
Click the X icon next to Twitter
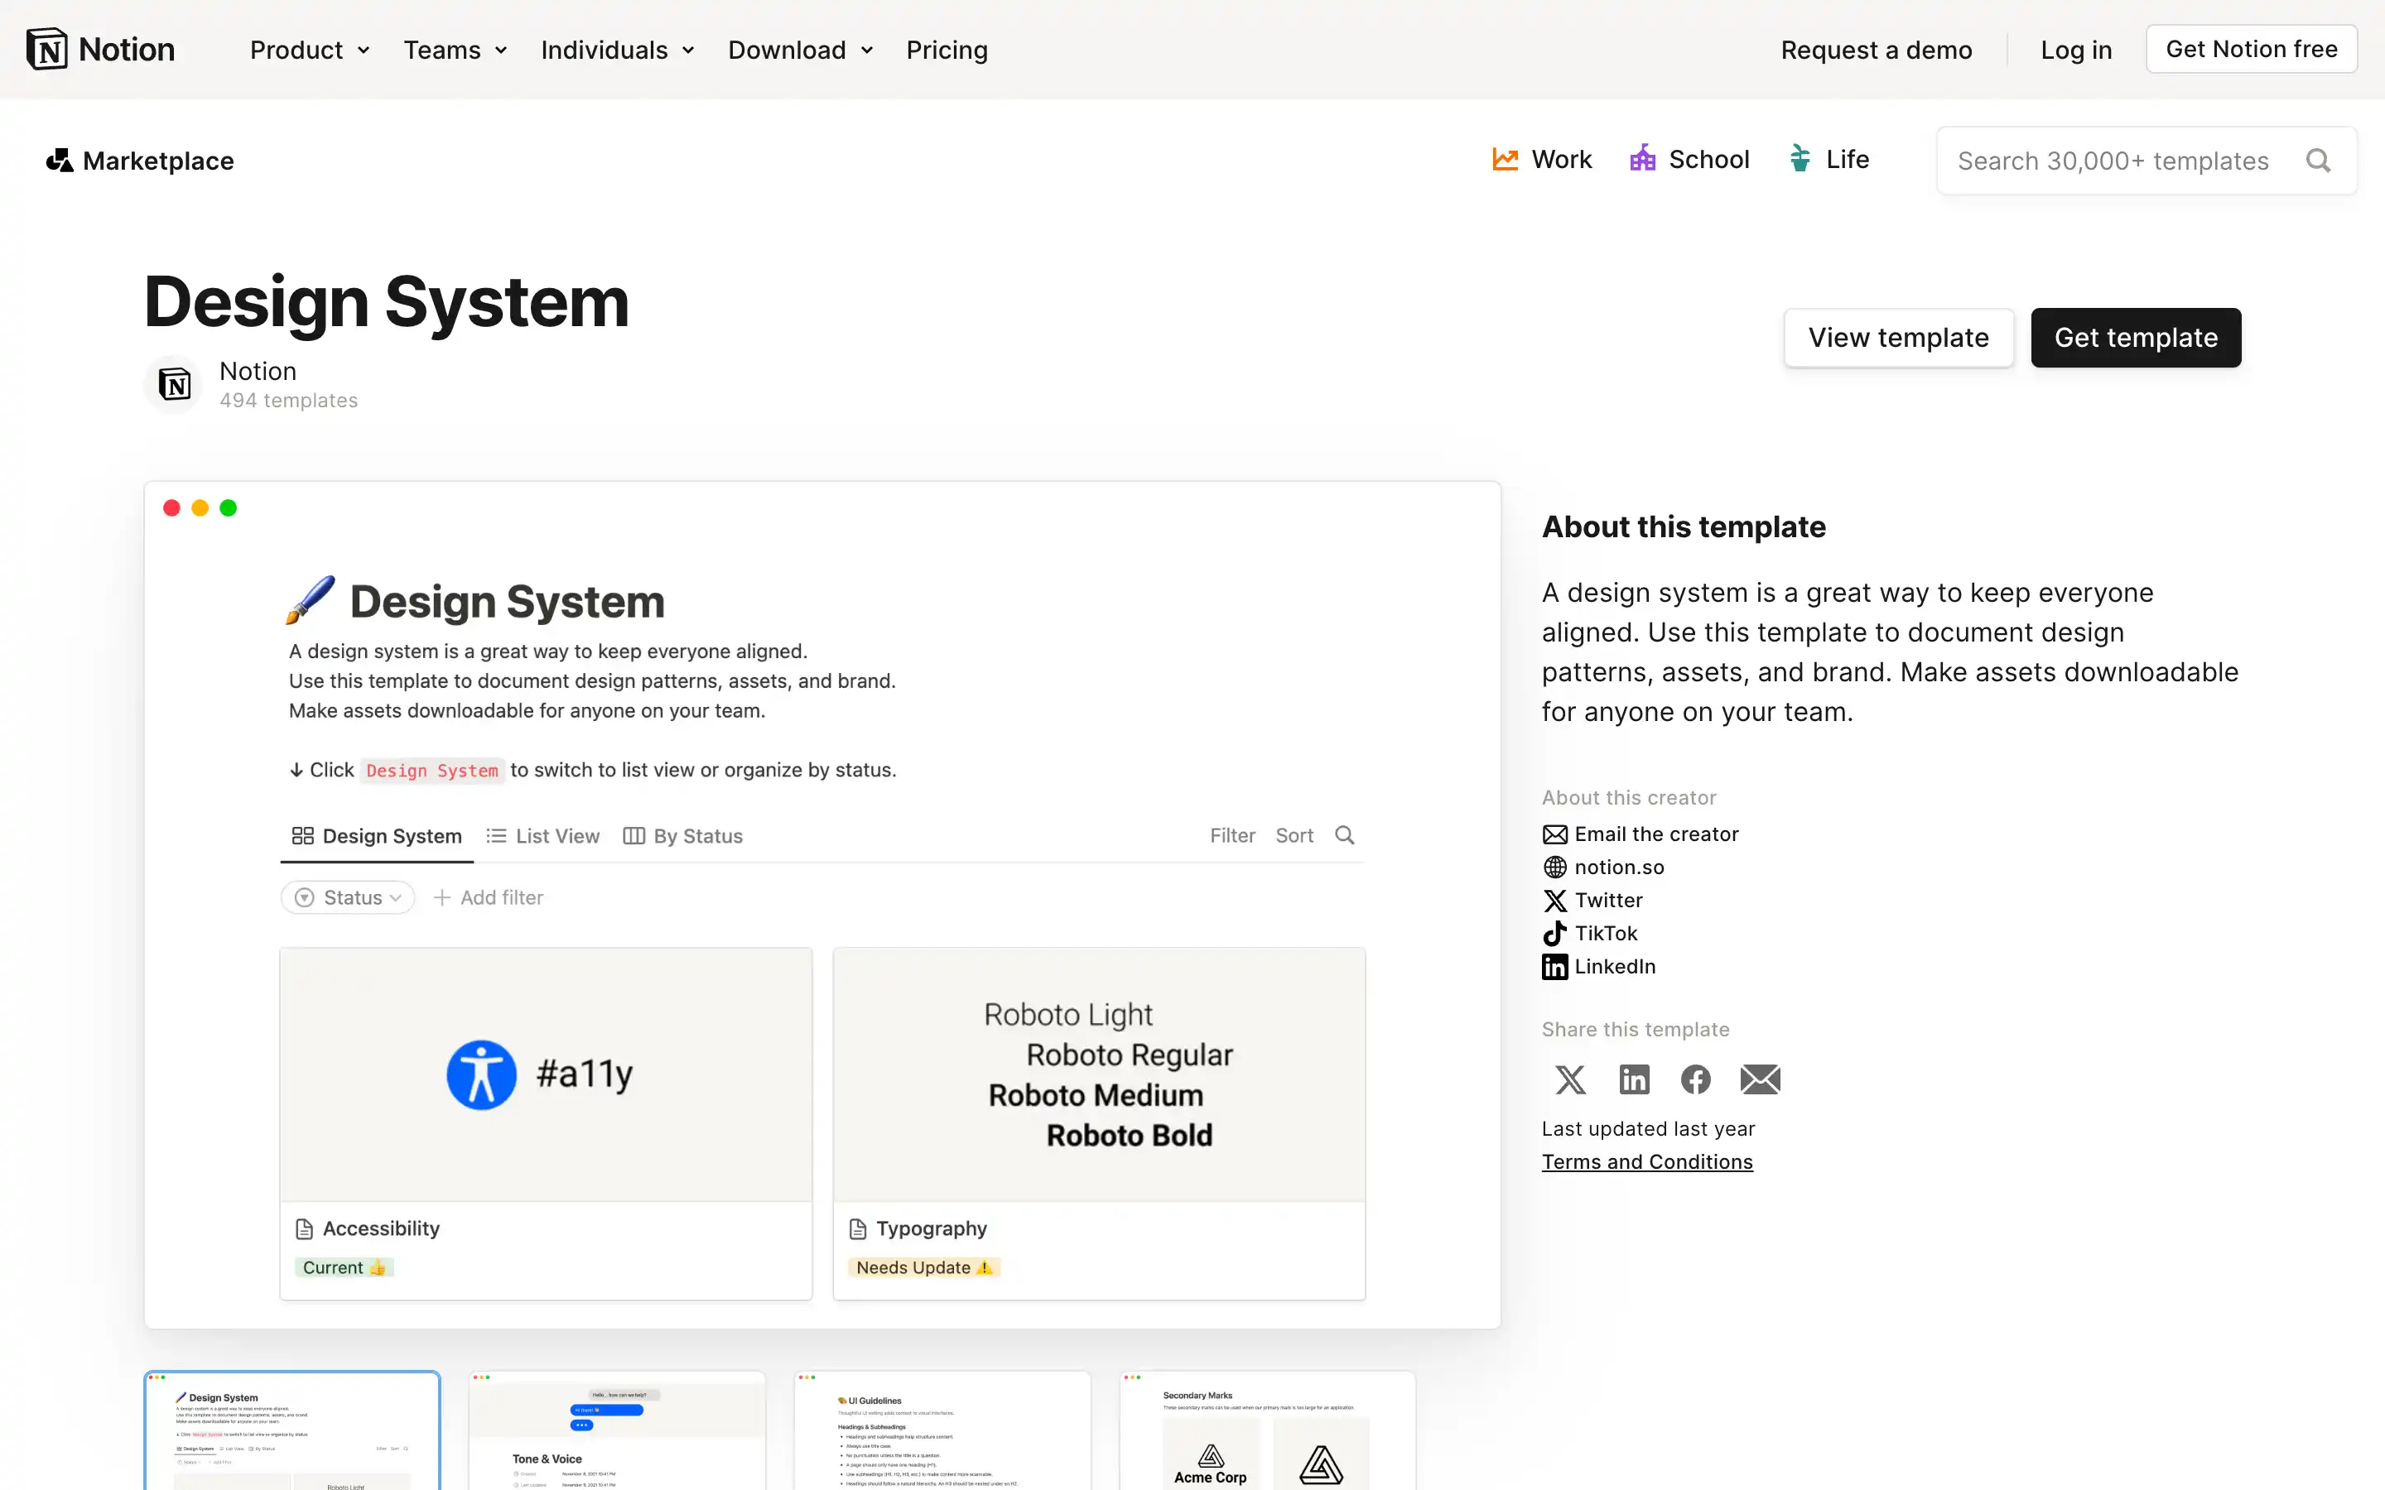1555,901
